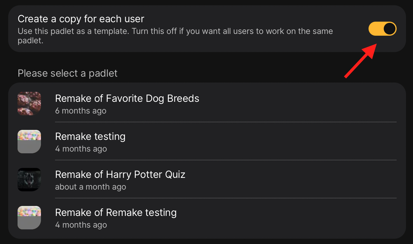Select Remake of Favorite Dog Breeds title
Image resolution: width=413 pixels, height=244 pixels.
point(127,98)
